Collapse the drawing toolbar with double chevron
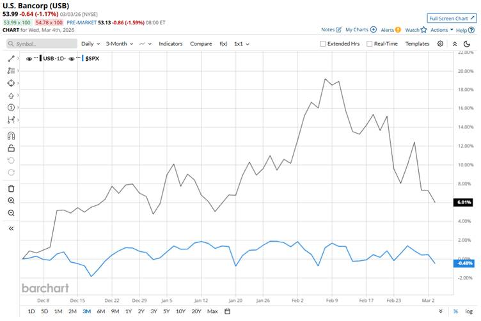Viewport: 481px width, 321px height. 11,228
